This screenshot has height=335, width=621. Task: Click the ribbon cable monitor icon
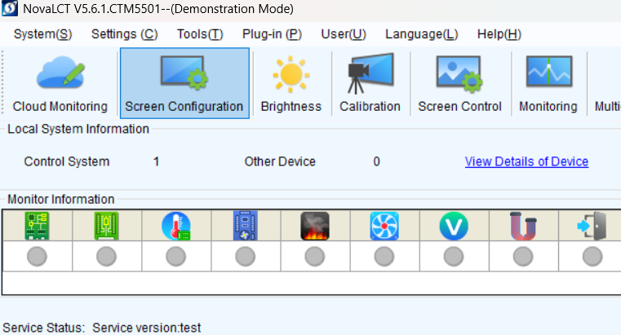click(523, 226)
